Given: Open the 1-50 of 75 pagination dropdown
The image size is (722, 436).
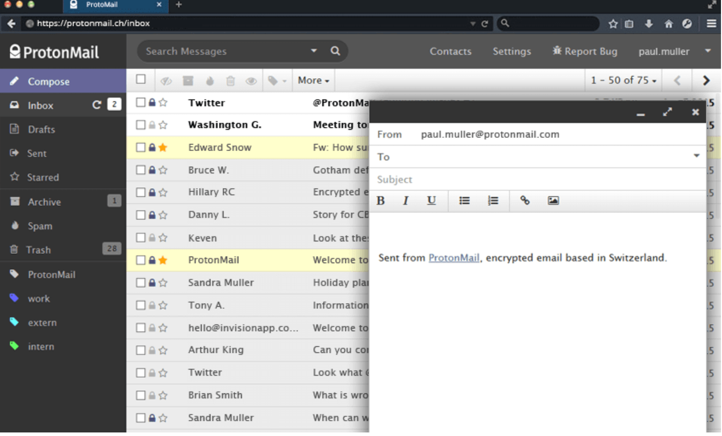Looking at the screenshot, I should (x=623, y=80).
